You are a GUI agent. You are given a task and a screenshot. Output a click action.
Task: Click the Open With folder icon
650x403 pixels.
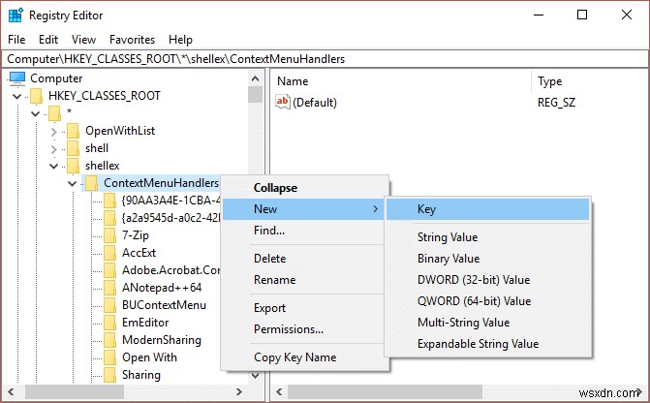click(109, 356)
